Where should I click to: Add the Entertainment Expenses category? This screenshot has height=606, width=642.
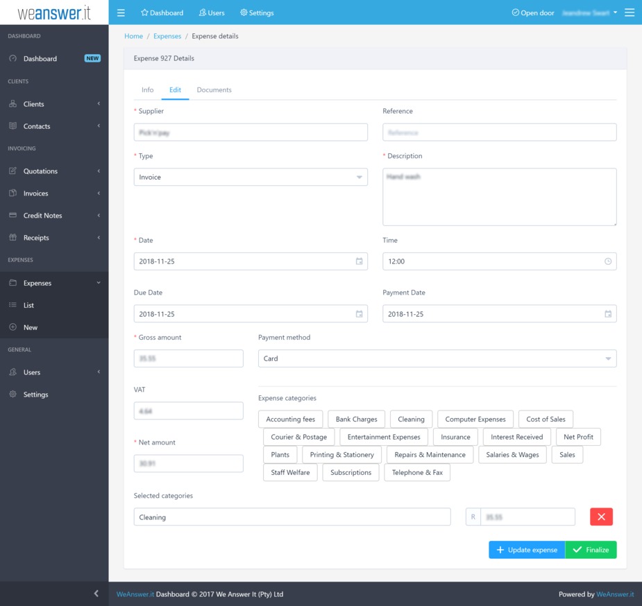[x=384, y=437]
